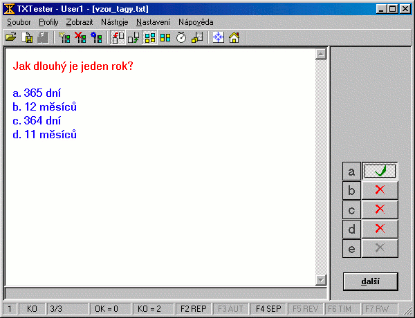Click the letter b answer label button

point(351,190)
